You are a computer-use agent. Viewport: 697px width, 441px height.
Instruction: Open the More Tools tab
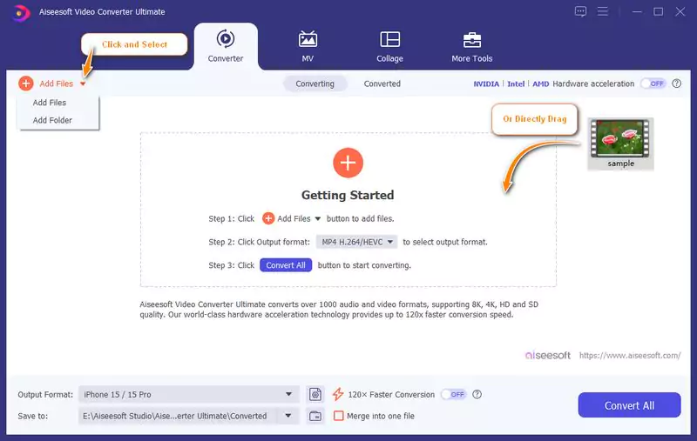tap(471, 46)
